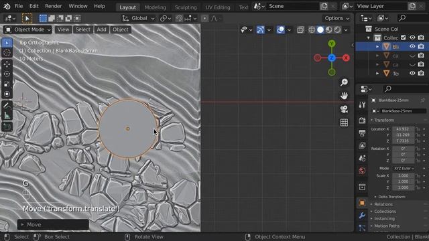The width and height of the screenshot is (429, 241).
Task: Open the pivot point dropdown
Action: coord(166,18)
